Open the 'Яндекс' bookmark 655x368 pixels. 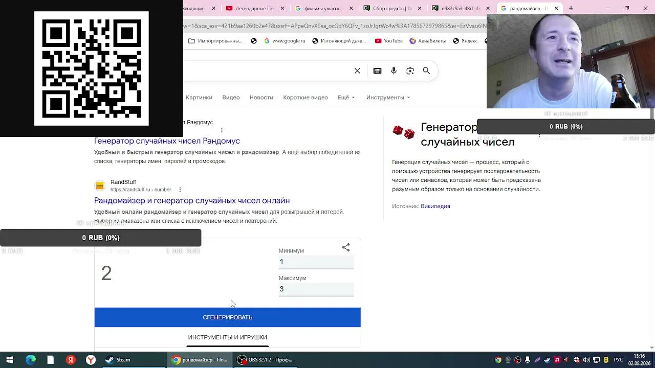465,41
